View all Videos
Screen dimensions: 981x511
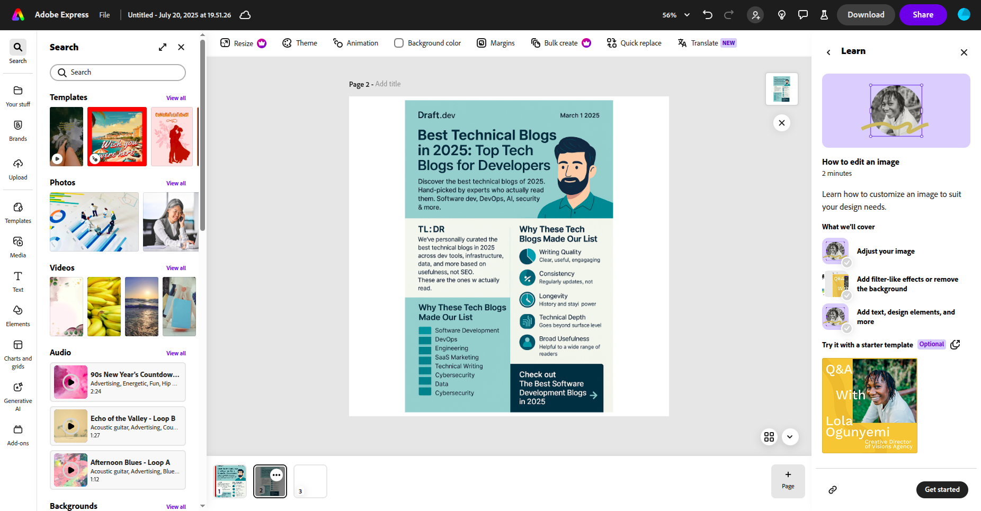tap(176, 268)
